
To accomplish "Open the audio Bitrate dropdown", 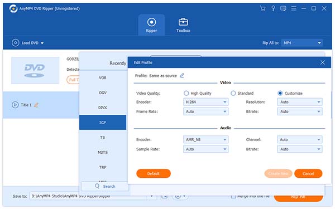I will (299, 149).
